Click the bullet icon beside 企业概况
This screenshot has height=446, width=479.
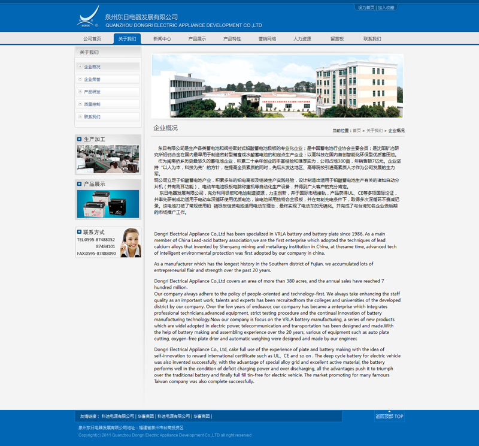point(80,66)
